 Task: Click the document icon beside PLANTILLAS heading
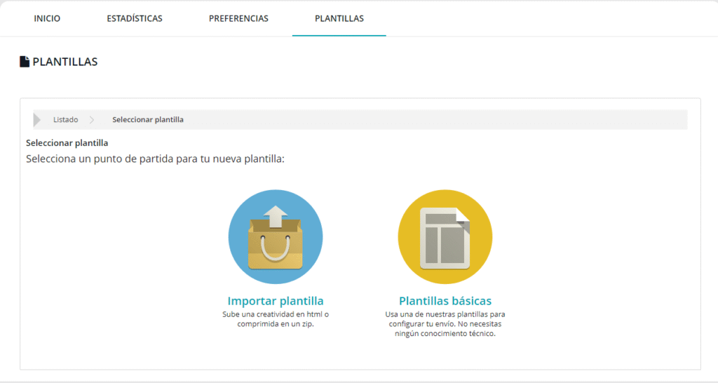25,62
